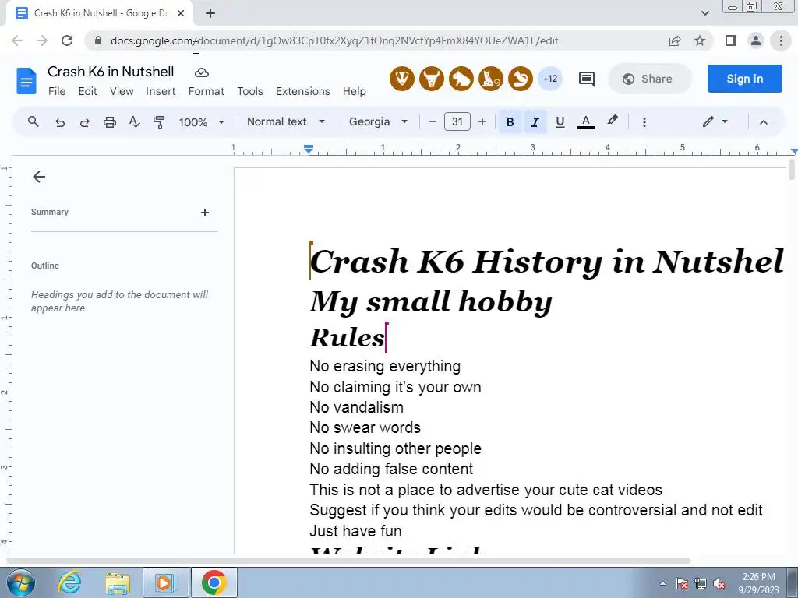Open the Tools menu

tap(250, 91)
